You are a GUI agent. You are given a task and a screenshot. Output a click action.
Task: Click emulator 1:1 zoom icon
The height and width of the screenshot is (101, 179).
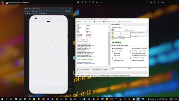pos(70,88)
